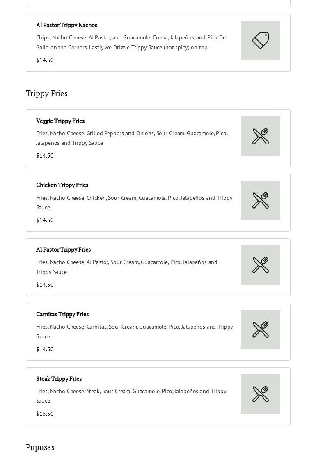Click the $14.50 price under Chicken Trippy Fries

point(45,220)
